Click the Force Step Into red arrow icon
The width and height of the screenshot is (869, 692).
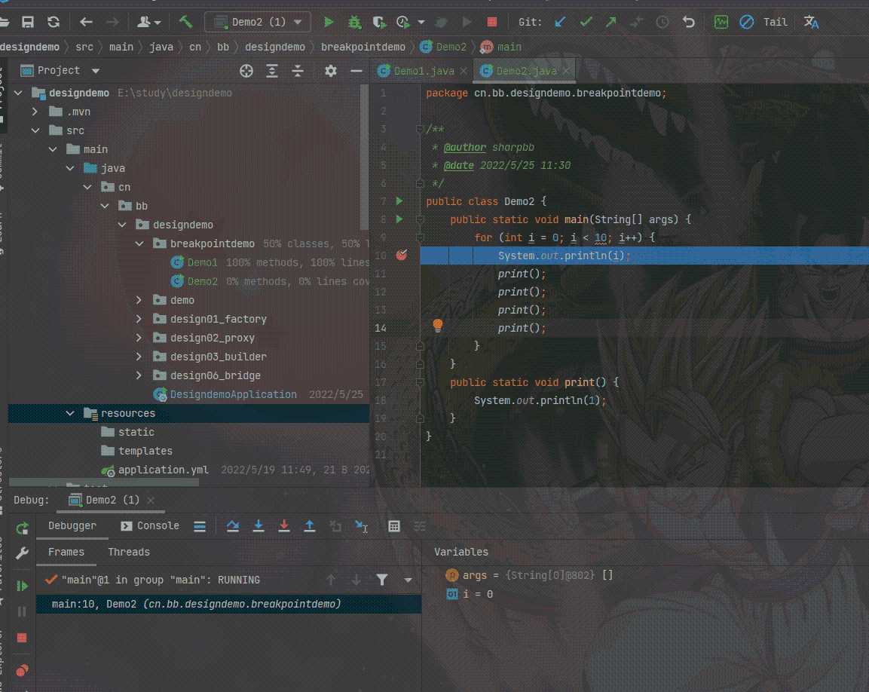tap(283, 525)
